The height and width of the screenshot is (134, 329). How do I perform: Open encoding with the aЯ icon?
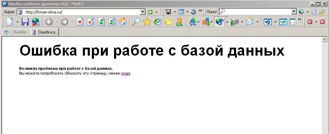(206, 22)
